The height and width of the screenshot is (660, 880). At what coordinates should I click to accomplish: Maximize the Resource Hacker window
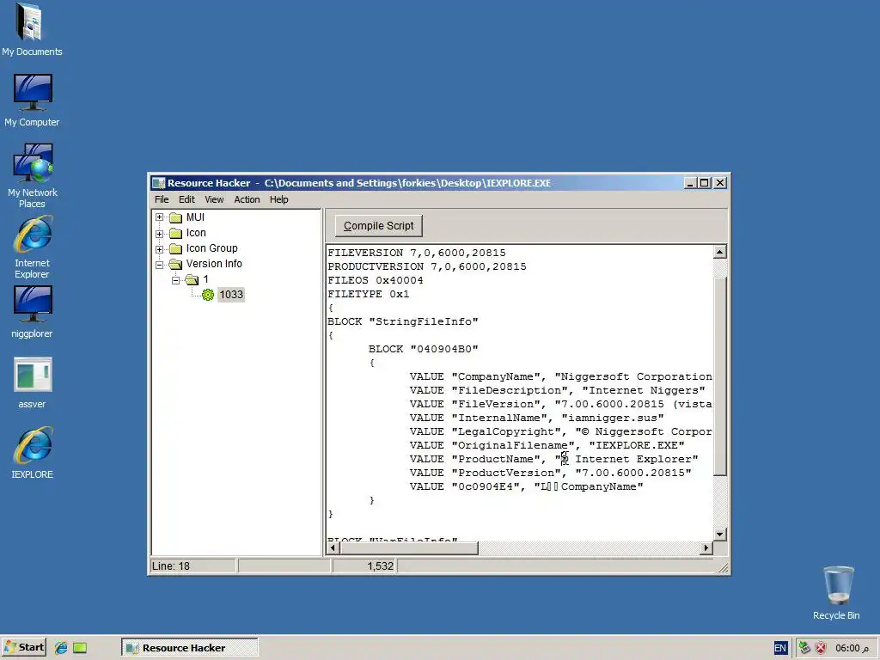705,183
